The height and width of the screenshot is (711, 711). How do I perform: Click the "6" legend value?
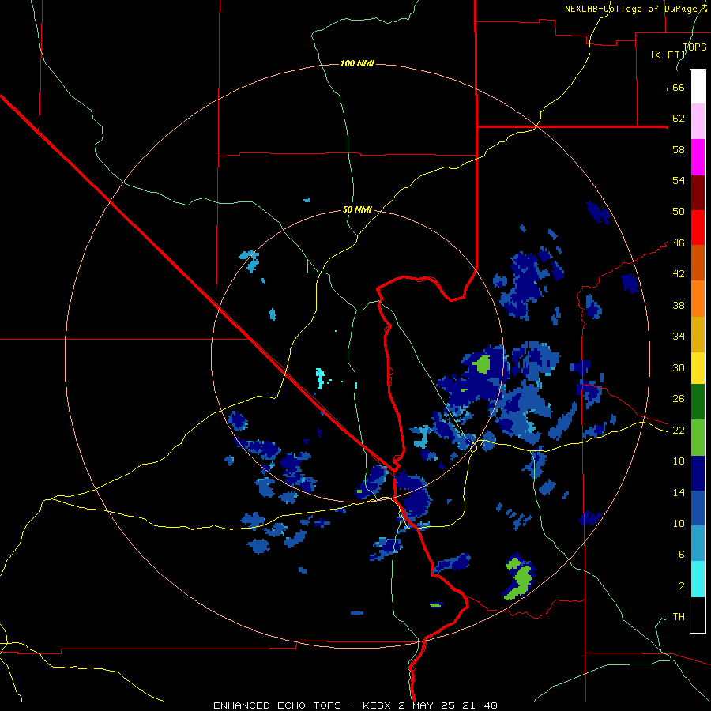(682, 554)
